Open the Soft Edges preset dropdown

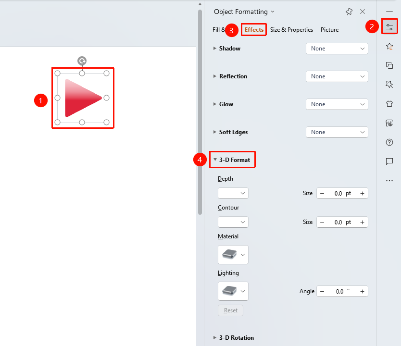coord(337,132)
